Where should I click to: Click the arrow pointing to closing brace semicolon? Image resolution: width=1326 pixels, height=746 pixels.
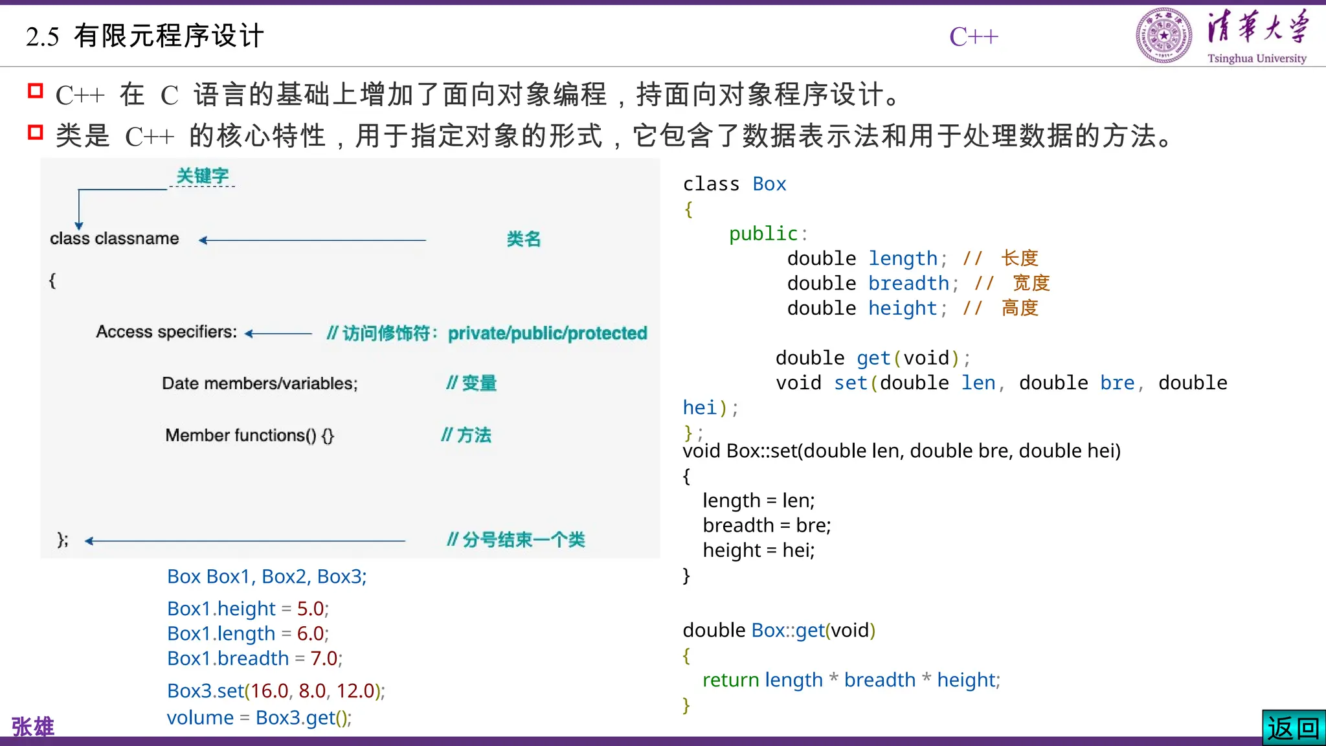[245, 540]
